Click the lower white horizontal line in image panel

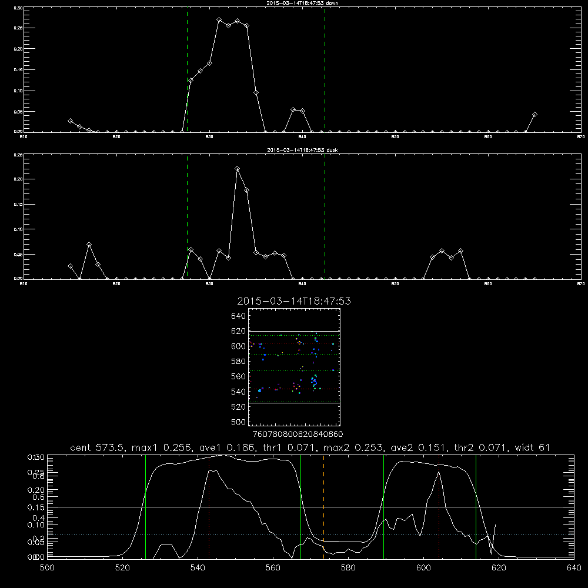tap(294, 403)
